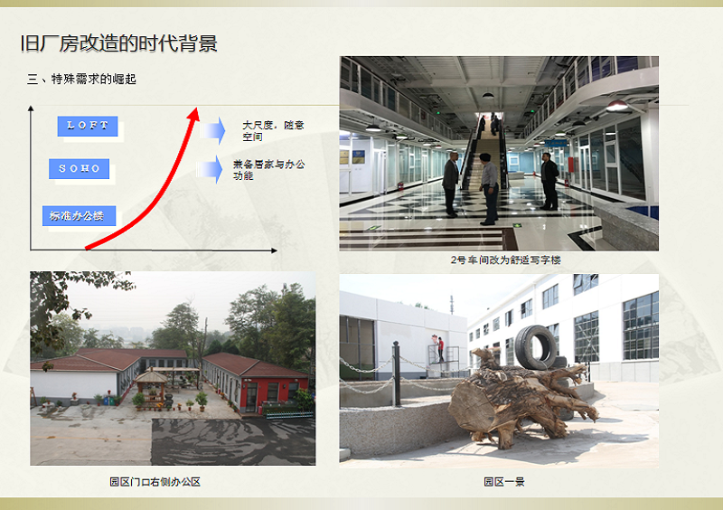Image resolution: width=723 pixels, height=510 pixels.
Task: Click the blue LOFT label box
Action: click(x=88, y=126)
